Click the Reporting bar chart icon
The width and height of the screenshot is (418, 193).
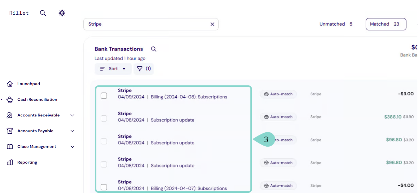pos(10,162)
